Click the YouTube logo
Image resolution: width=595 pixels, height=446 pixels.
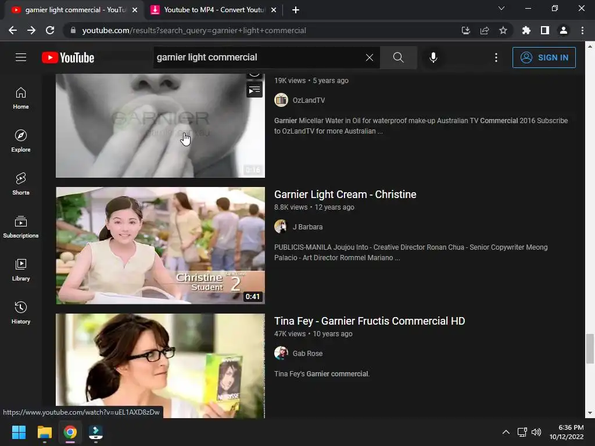tap(68, 57)
